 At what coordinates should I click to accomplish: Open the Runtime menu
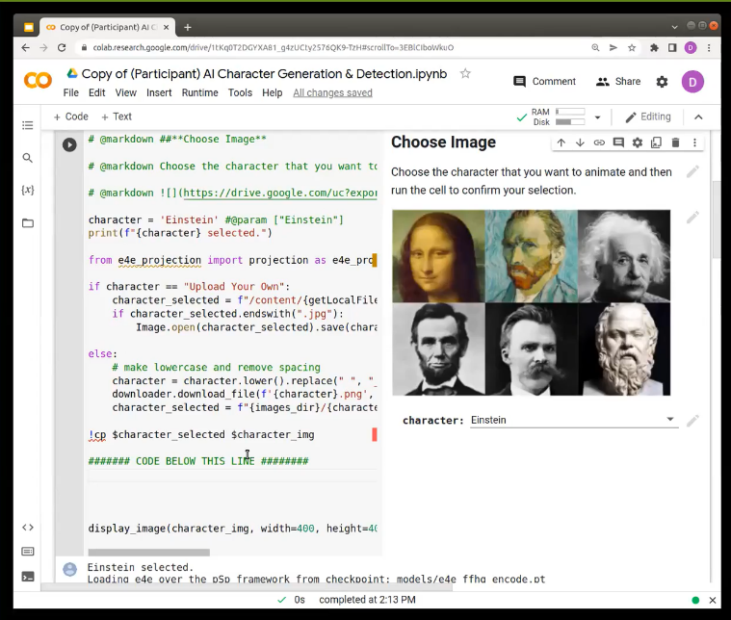click(x=199, y=92)
